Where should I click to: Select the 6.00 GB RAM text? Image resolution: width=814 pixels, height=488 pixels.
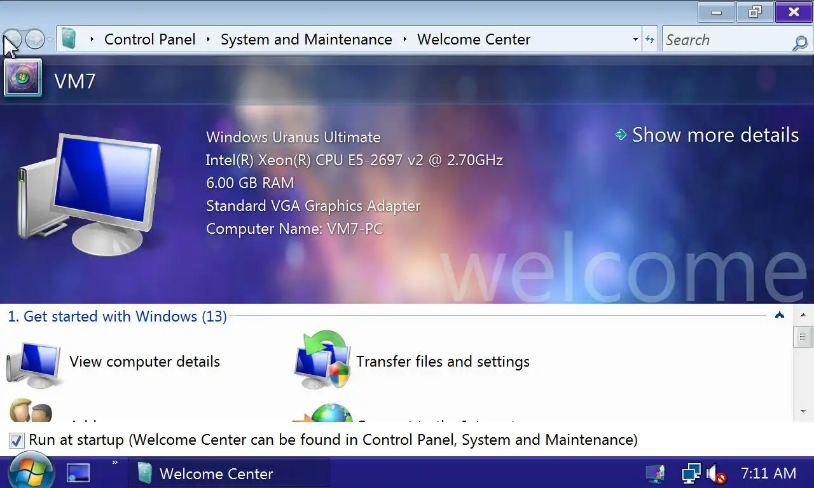[250, 183]
